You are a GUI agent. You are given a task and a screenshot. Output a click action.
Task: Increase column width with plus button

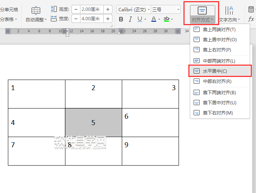(x=108, y=19)
